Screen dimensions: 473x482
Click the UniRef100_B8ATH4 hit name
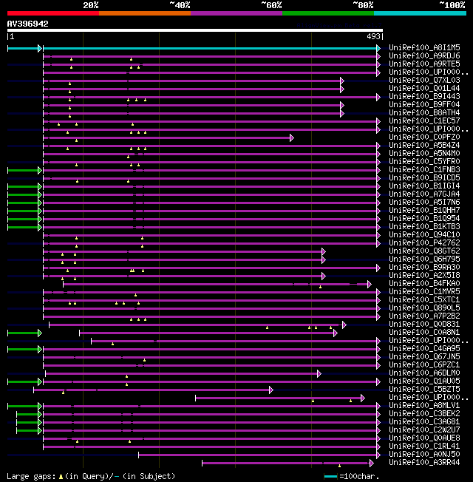tap(424, 113)
